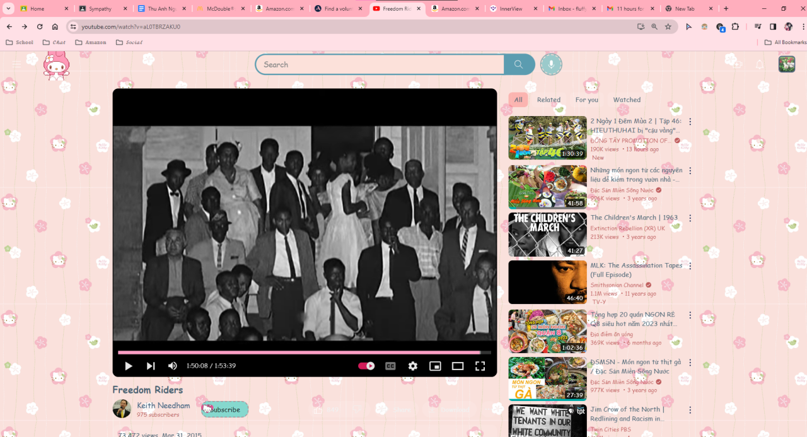The height and width of the screenshot is (437, 807).
Task: Open MLK: The Assassination Tapes title
Action: tap(636, 269)
